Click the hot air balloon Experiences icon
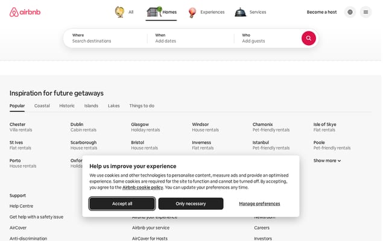This screenshot has width=386, height=241. [x=192, y=12]
